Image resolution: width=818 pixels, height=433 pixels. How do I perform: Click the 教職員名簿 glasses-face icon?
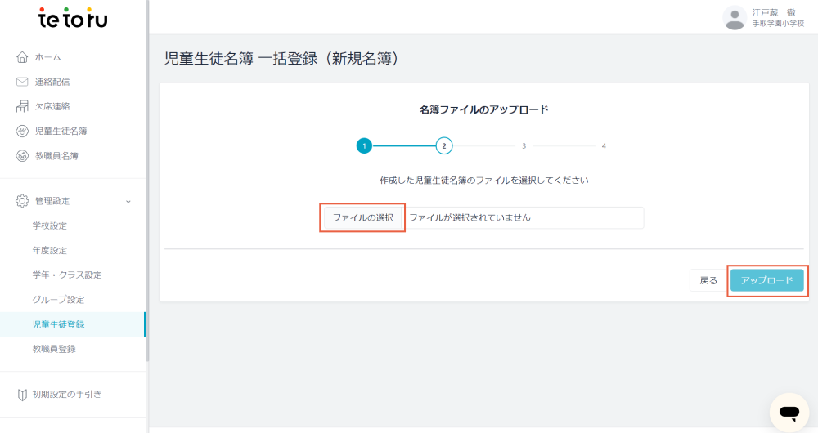coord(22,156)
